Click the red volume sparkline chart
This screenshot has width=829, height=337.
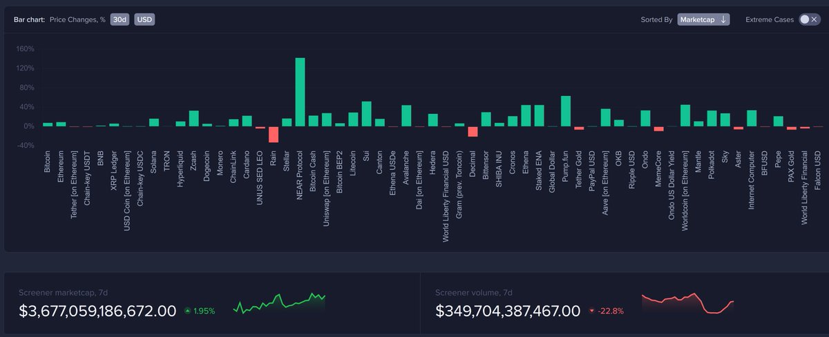tap(687, 303)
